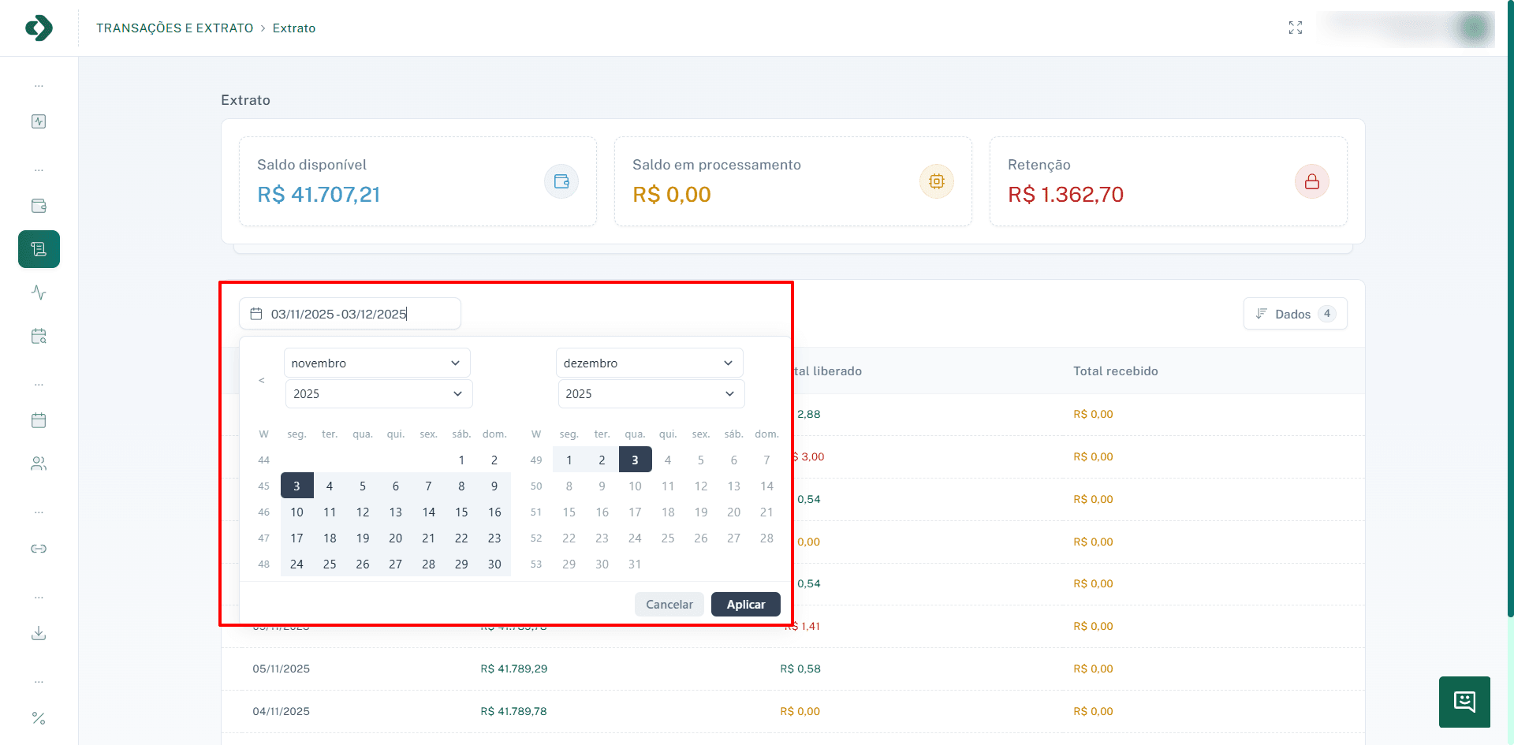Click the link chain sidebar icon

pyautogui.click(x=39, y=549)
